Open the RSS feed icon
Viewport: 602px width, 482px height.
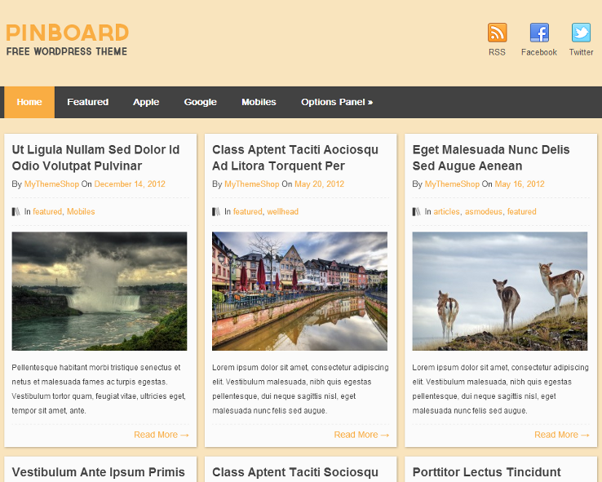click(497, 33)
